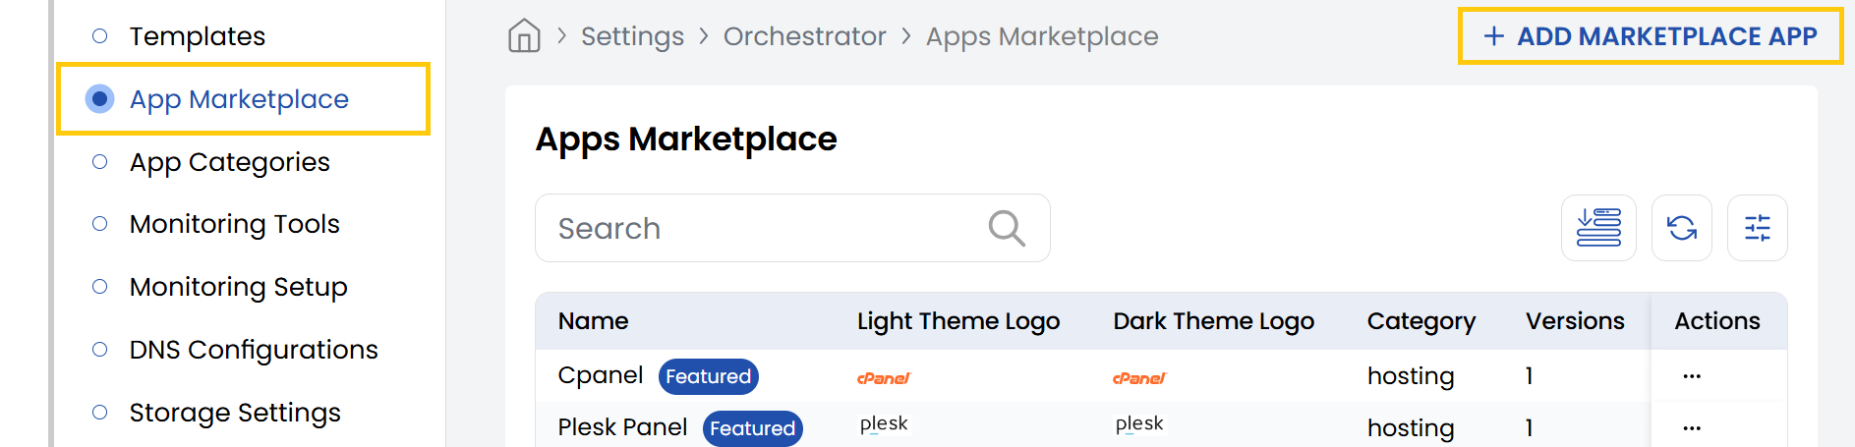Image resolution: width=1855 pixels, height=447 pixels.
Task: Open DNS Configurations from sidebar
Action: click(253, 350)
